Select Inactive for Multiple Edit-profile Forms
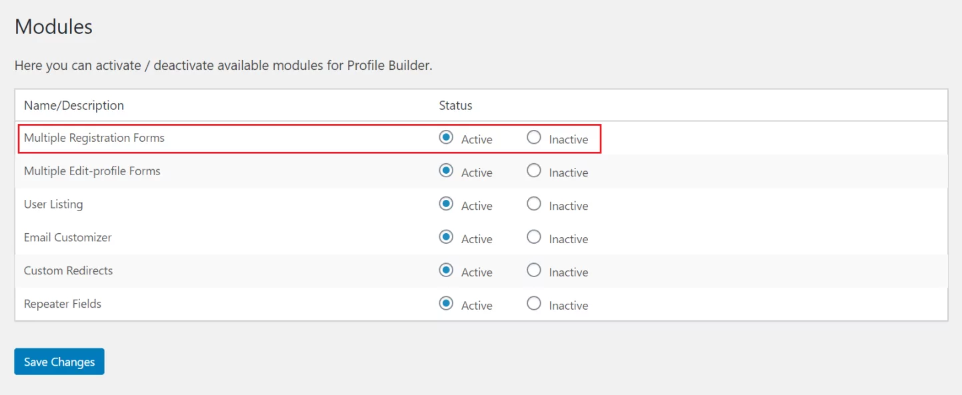Screen dimensions: 962x395 (x=534, y=171)
